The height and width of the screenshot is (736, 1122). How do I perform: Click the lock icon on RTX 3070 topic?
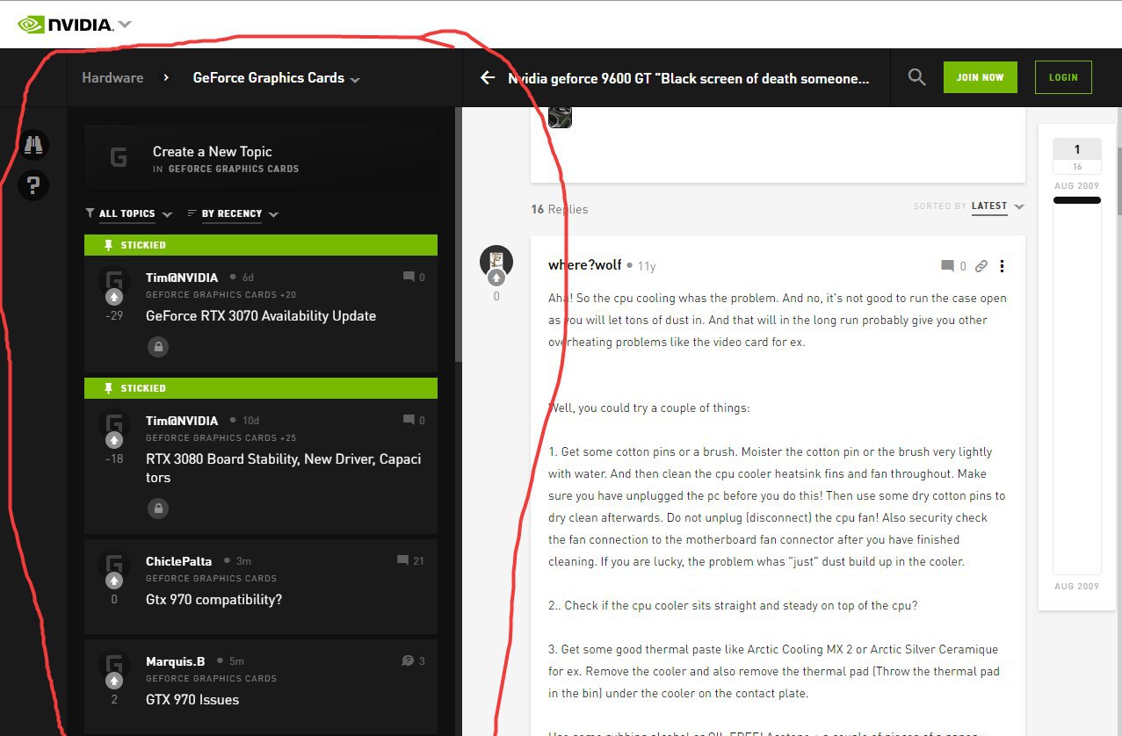point(158,347)
